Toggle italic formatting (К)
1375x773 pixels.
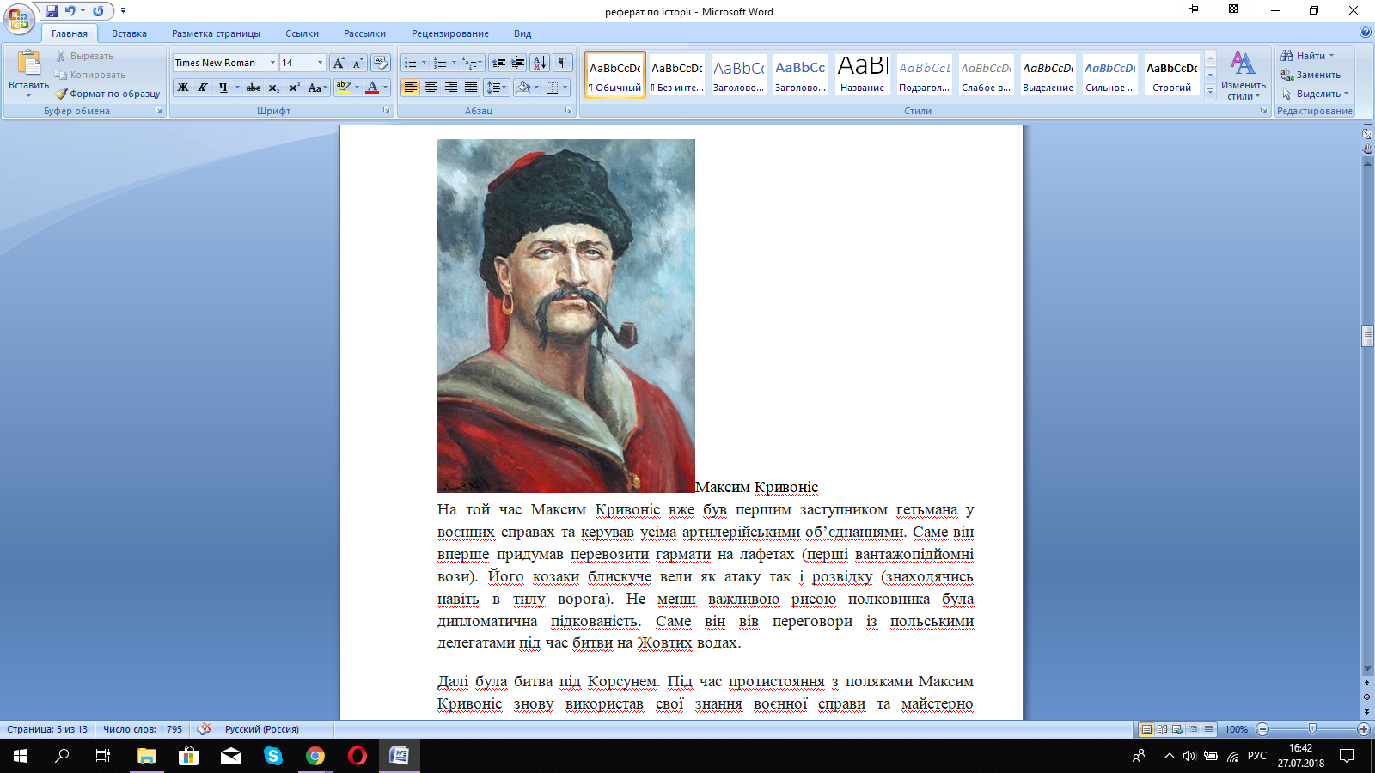pos(203,88)
